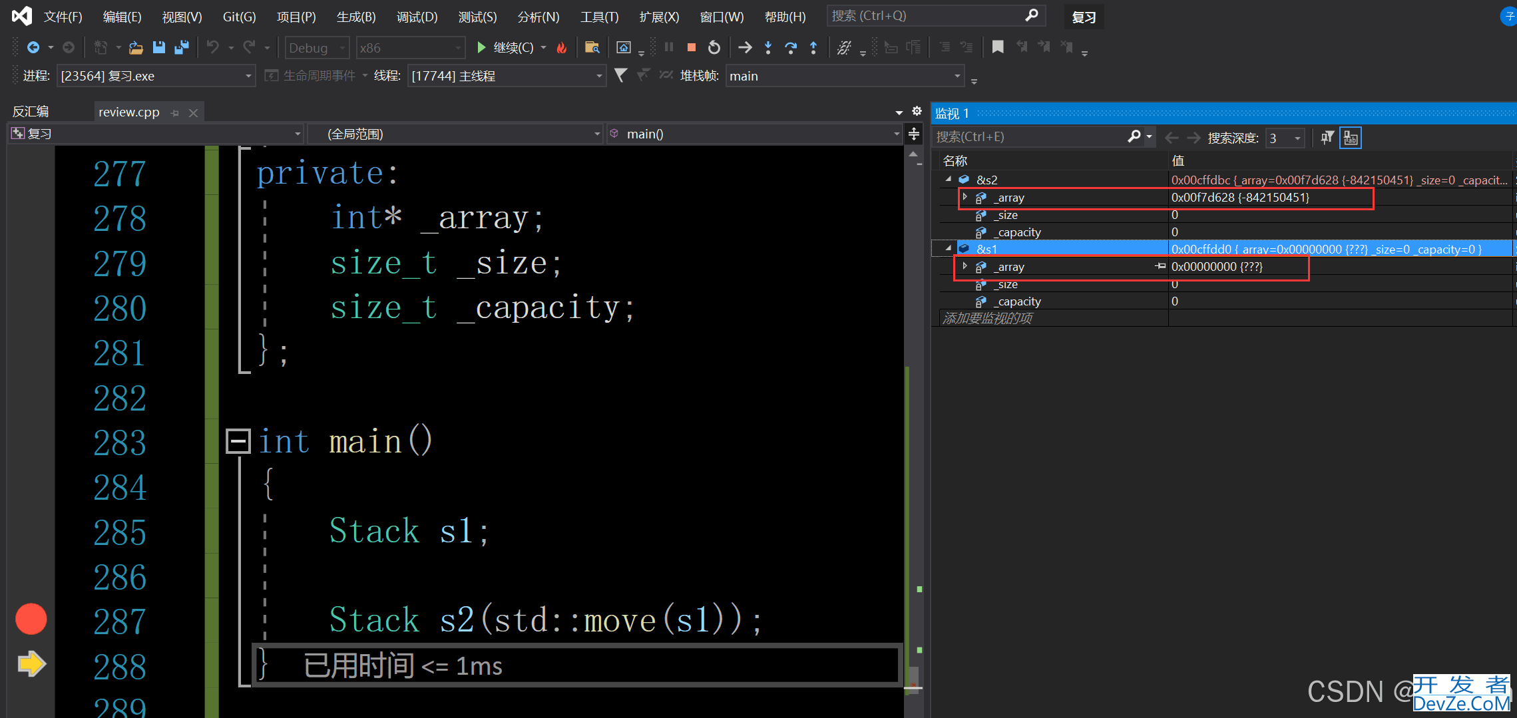Viewport: 1517px width, 718px height.
Task: Click the step into icon
Action: (768, 47)
